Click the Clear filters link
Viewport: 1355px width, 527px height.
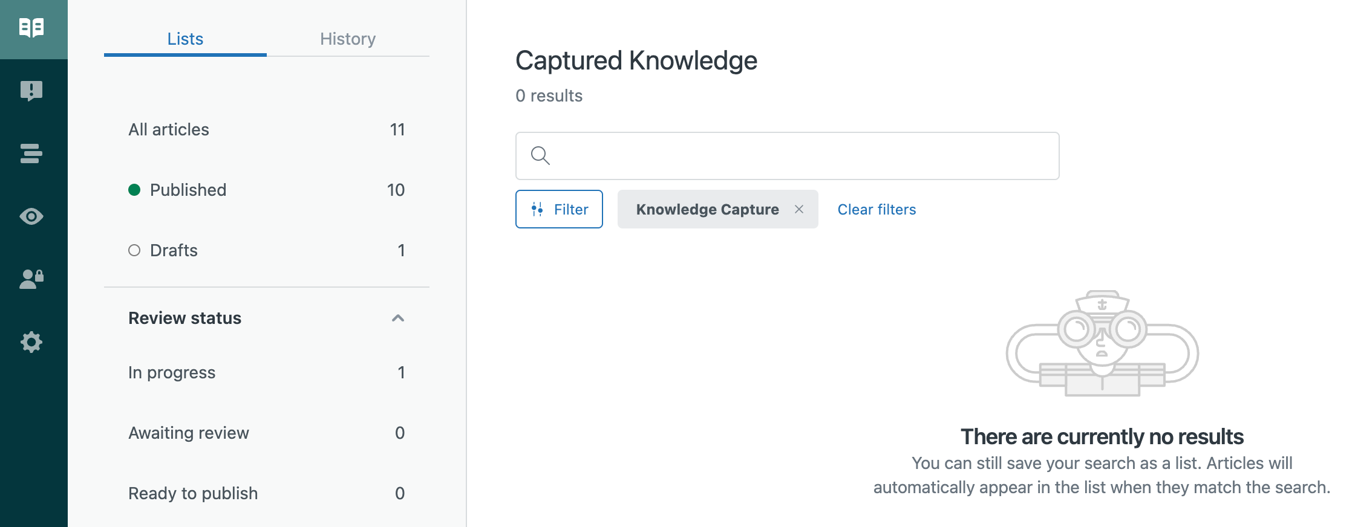[877, 209]
